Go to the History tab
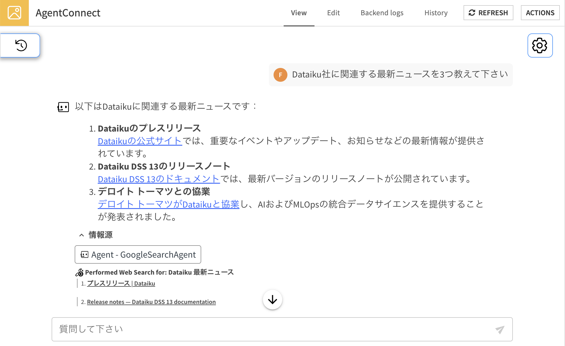The height and width of the screenshot is (346, 565). [x=436, y=13]
